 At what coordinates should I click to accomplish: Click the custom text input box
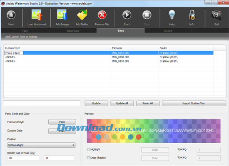42,103
